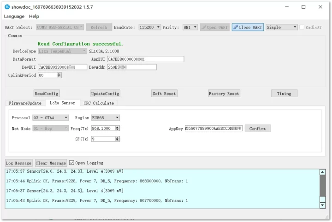Uncheck the Open Logging checkbox

tap(71, 163)
